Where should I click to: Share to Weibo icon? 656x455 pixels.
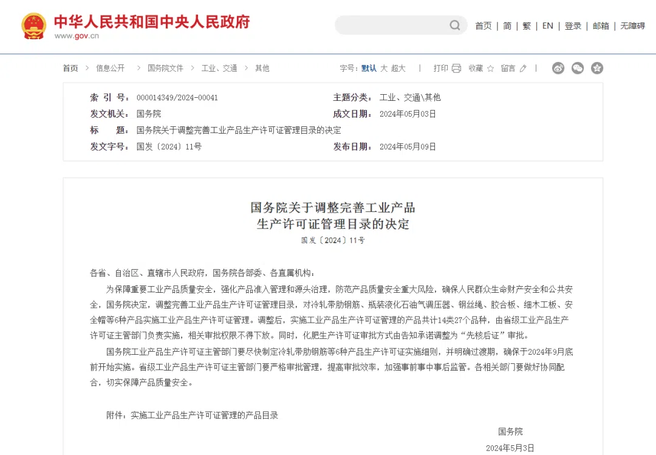pyautogui.click(x=558, y=68)
